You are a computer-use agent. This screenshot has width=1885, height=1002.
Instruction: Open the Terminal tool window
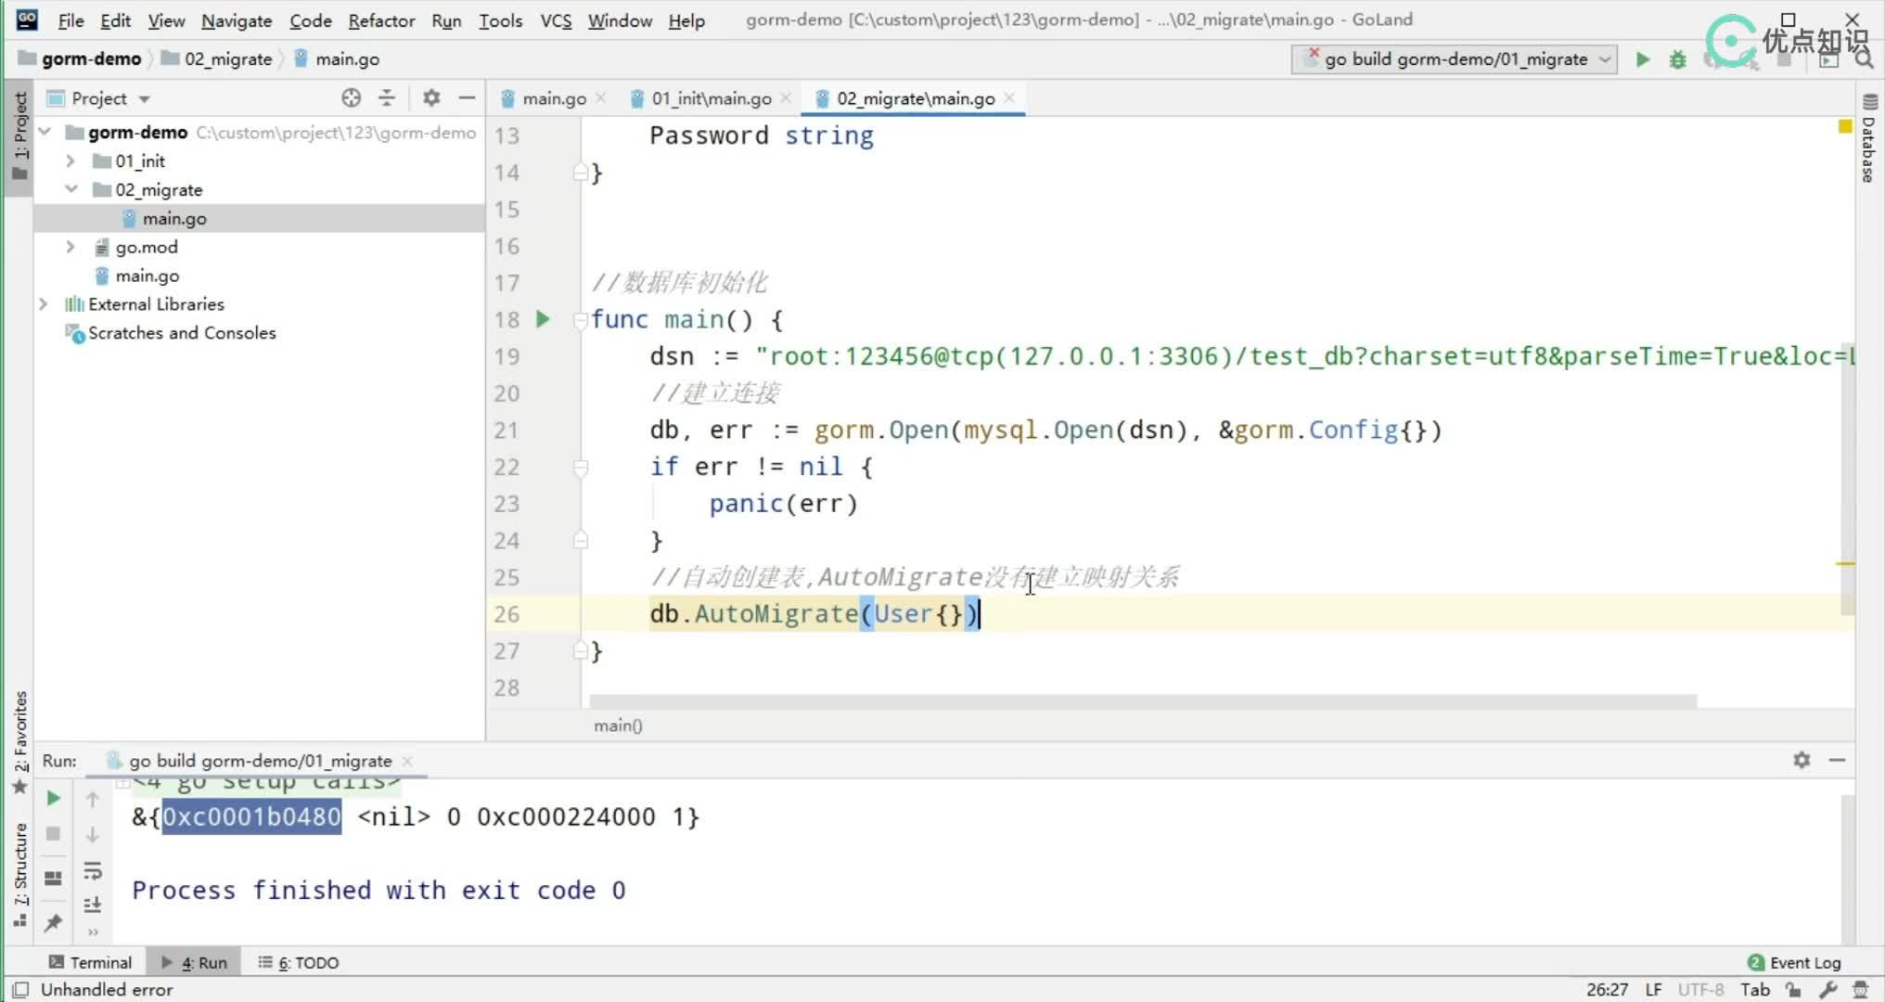(x=91, y=962)
